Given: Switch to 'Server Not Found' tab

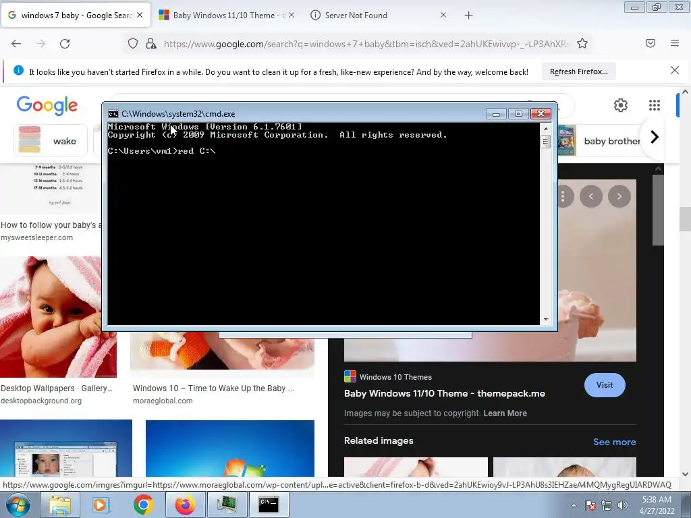Looking at the screenshot, I should click(379, 16).
